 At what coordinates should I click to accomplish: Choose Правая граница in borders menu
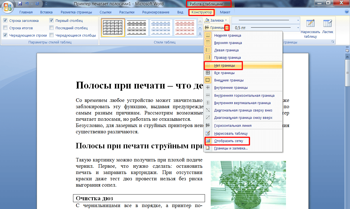click(x=243, y=57)
